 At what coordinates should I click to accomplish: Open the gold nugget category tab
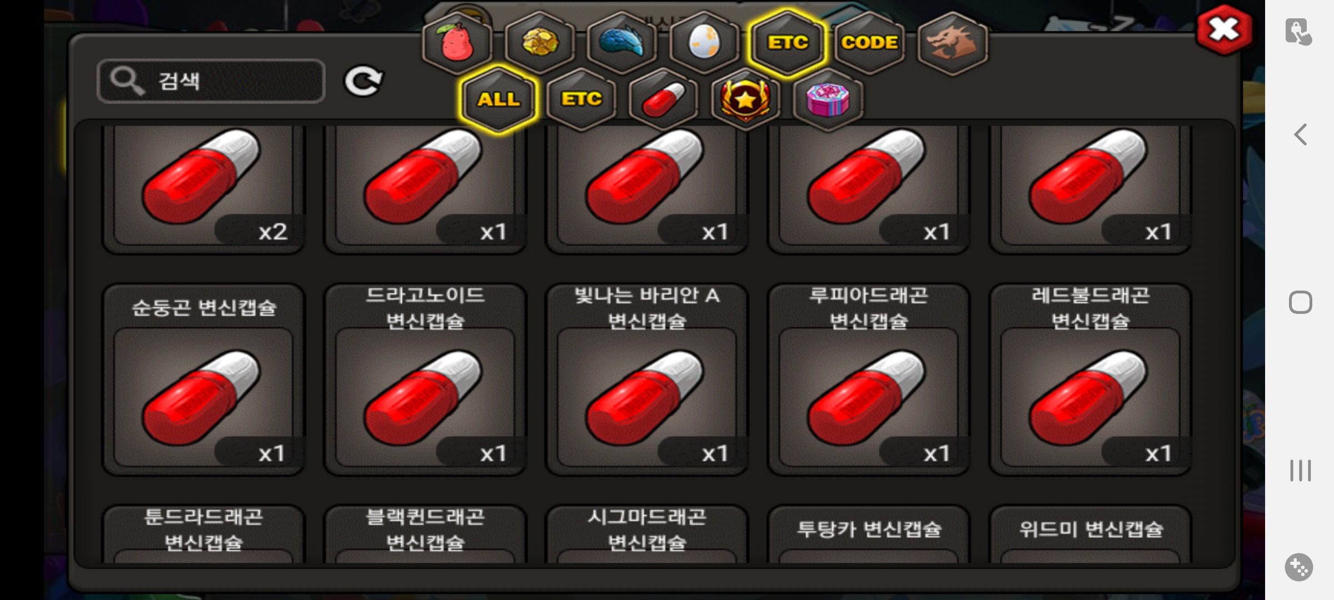pos(539,42)
